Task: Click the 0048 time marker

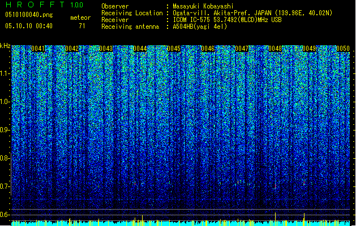Action: click(275, 49)
